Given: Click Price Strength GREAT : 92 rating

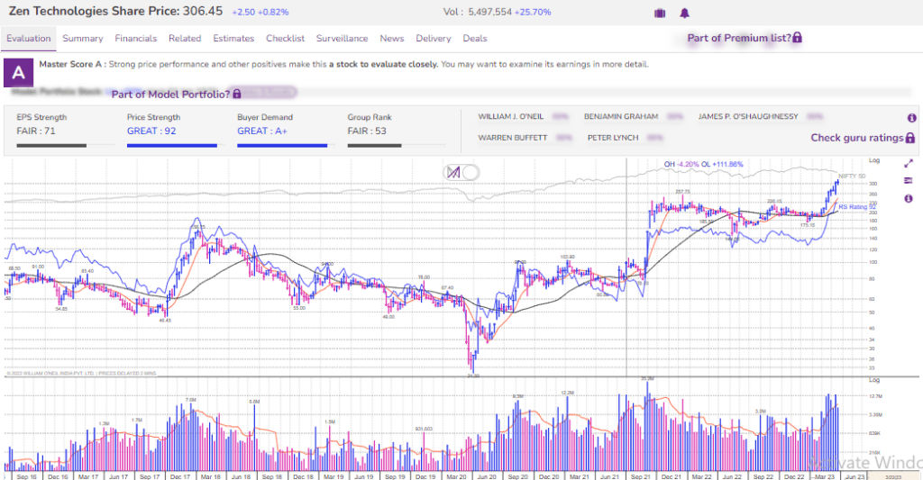Looking at the screenshot, I should click(151, 131).
